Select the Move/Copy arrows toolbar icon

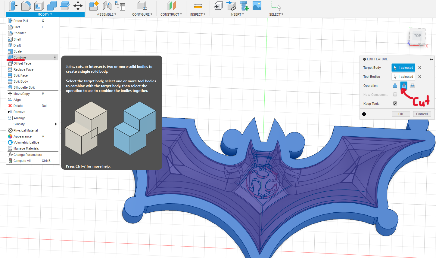pos(78,5)
